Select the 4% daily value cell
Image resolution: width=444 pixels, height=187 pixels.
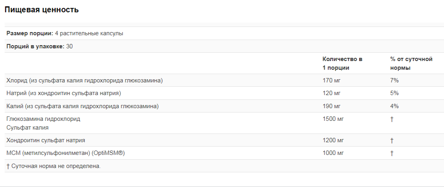394,106
